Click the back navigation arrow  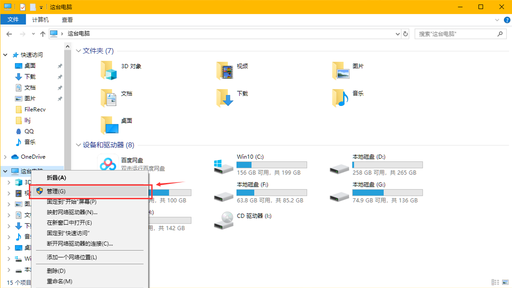tap(9, 34)
